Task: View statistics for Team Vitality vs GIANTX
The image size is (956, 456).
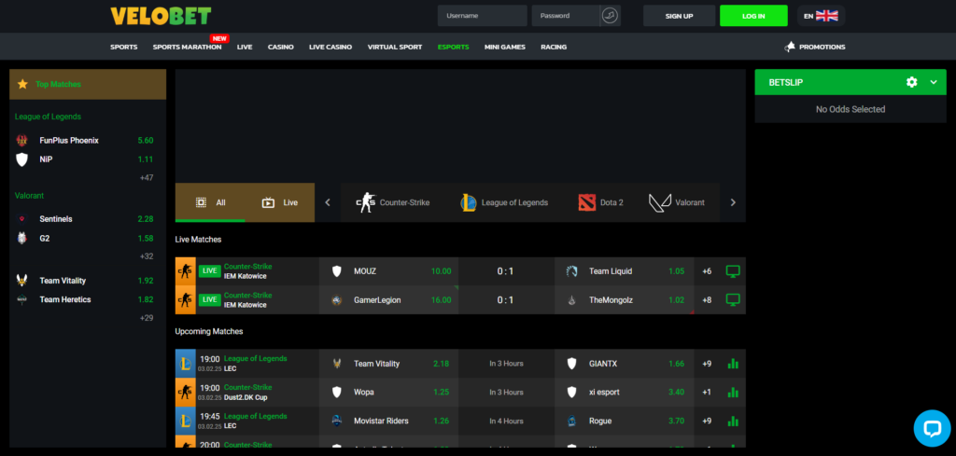Action: [x=733, y=364]
